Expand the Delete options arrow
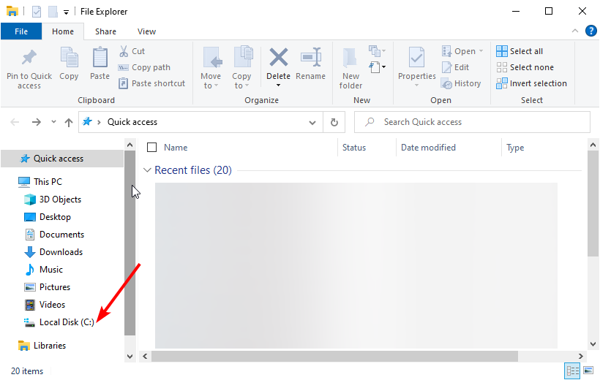 point(278,85)
